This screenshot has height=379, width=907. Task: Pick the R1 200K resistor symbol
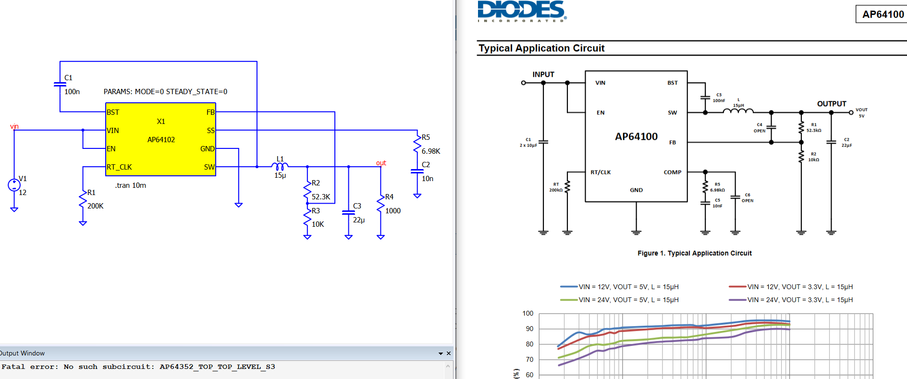click(x=83, y=199)
